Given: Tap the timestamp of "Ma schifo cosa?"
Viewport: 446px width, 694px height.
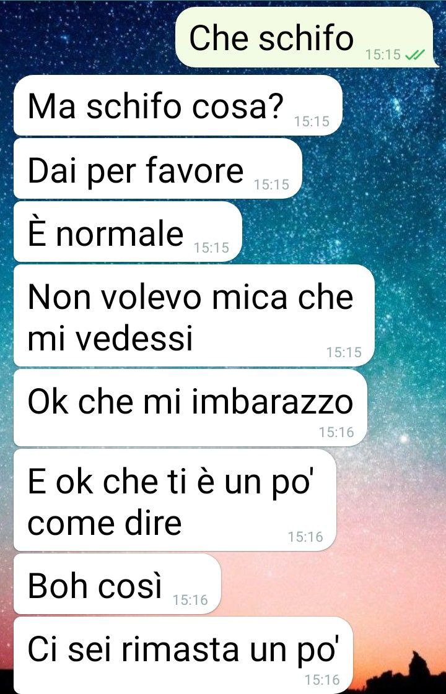Looking at the screenshot, I should (312, 121).
